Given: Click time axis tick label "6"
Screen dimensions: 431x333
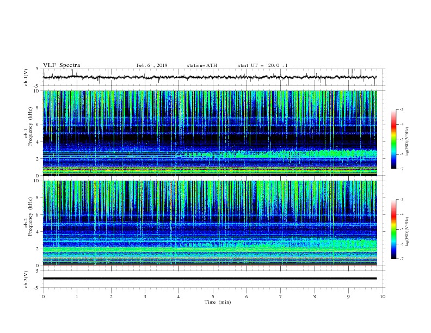Looking at the screenshot, I should pos(247,297).
